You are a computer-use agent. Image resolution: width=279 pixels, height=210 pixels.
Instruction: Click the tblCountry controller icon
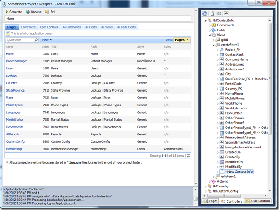point(210,186)
